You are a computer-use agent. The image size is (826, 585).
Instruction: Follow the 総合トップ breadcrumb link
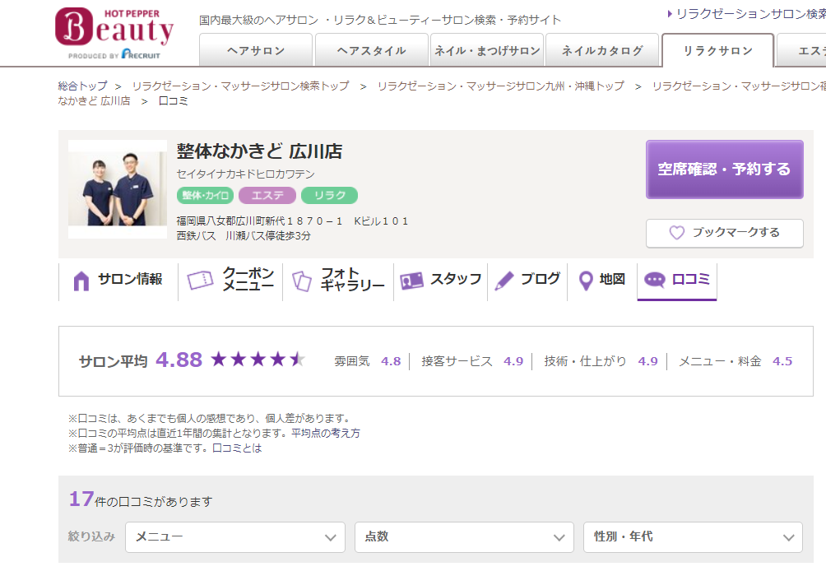pos(83,86)
